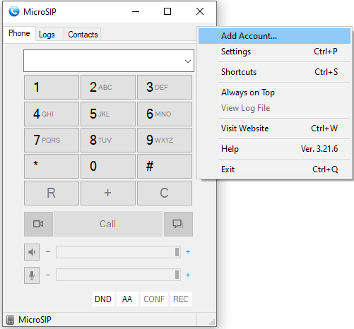354x329 pixels.
Task: Dial 4 GHI on the keypad
Action: point(52,114)
